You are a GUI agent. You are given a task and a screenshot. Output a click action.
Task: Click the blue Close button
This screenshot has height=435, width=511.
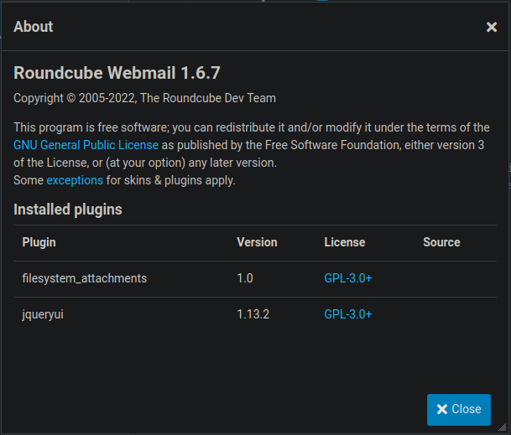[458, 409]
